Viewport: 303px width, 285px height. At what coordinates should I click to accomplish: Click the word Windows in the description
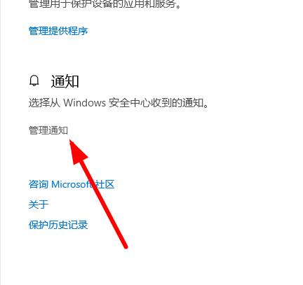85,103
